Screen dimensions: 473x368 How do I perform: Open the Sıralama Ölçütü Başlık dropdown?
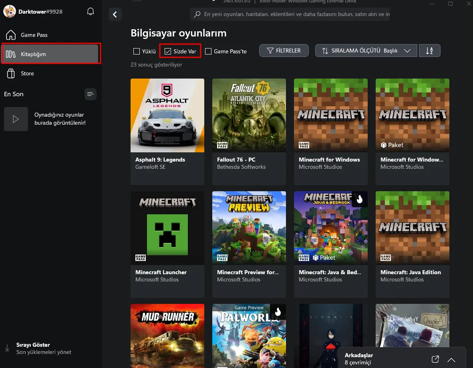(366, 51)
